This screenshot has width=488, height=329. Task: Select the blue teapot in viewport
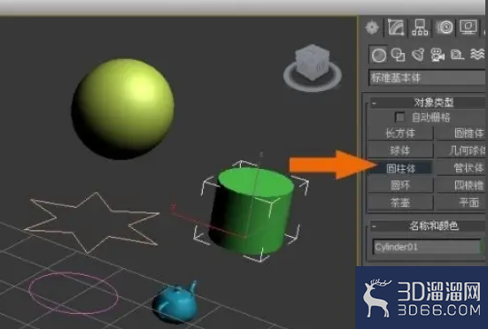174,302
